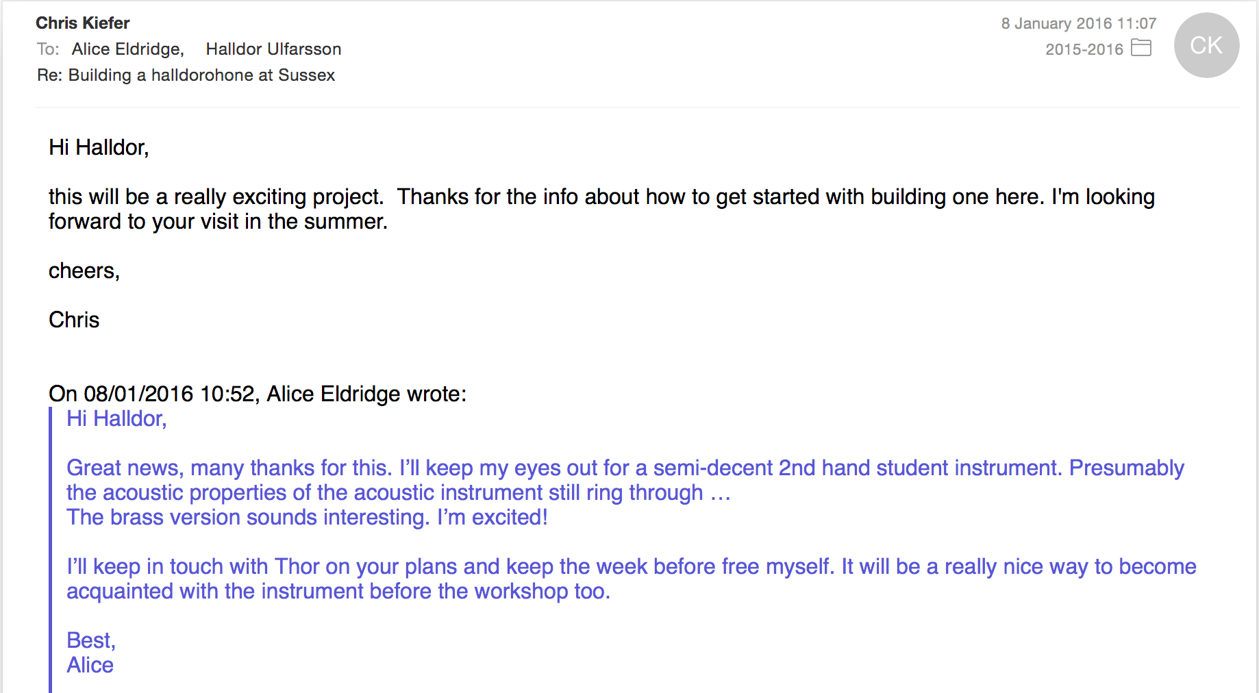Click recipient Halldor Ulfarsson in To field
Screen dimensions: 1259x693
(x=273, y=49)
